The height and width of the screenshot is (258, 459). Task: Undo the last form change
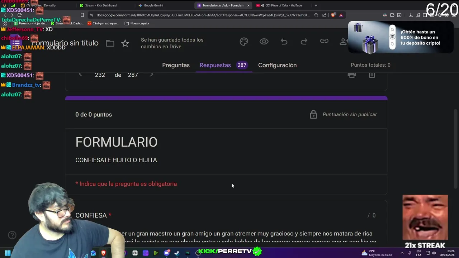(x=284, y=42)
